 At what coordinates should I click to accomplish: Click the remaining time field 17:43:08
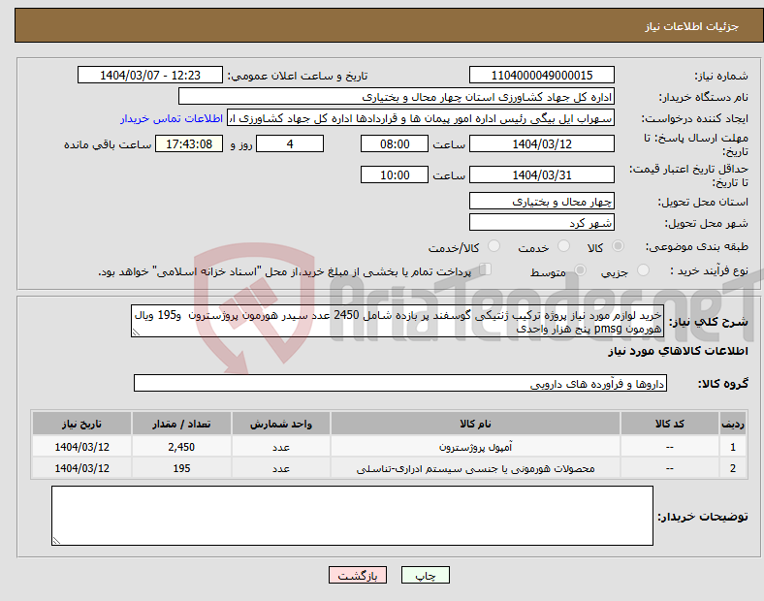(x=189, y=143)
